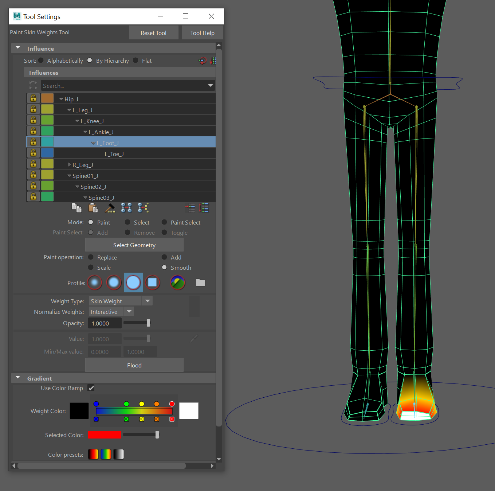Choose the Square brush profile
The image size is (495, 491).
(x=152, y=282)
